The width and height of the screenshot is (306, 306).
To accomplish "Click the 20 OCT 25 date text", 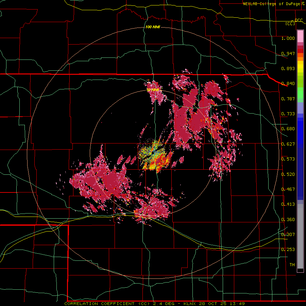I will (x=213, y=304).
